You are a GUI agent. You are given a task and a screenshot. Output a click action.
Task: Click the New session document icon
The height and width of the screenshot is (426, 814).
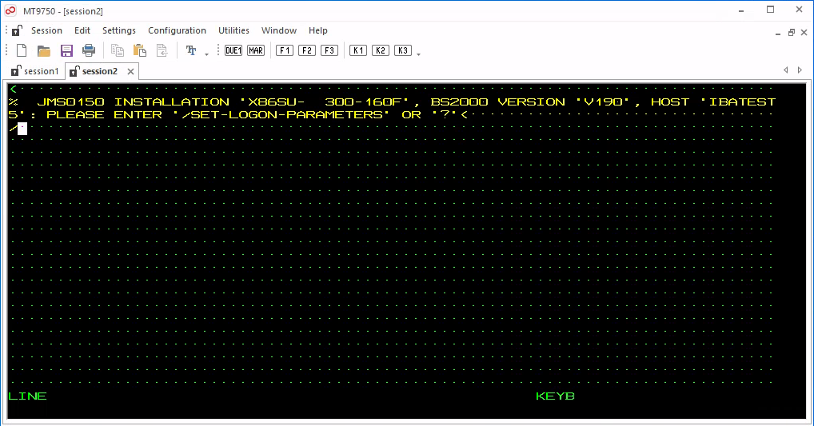(22, 50)
